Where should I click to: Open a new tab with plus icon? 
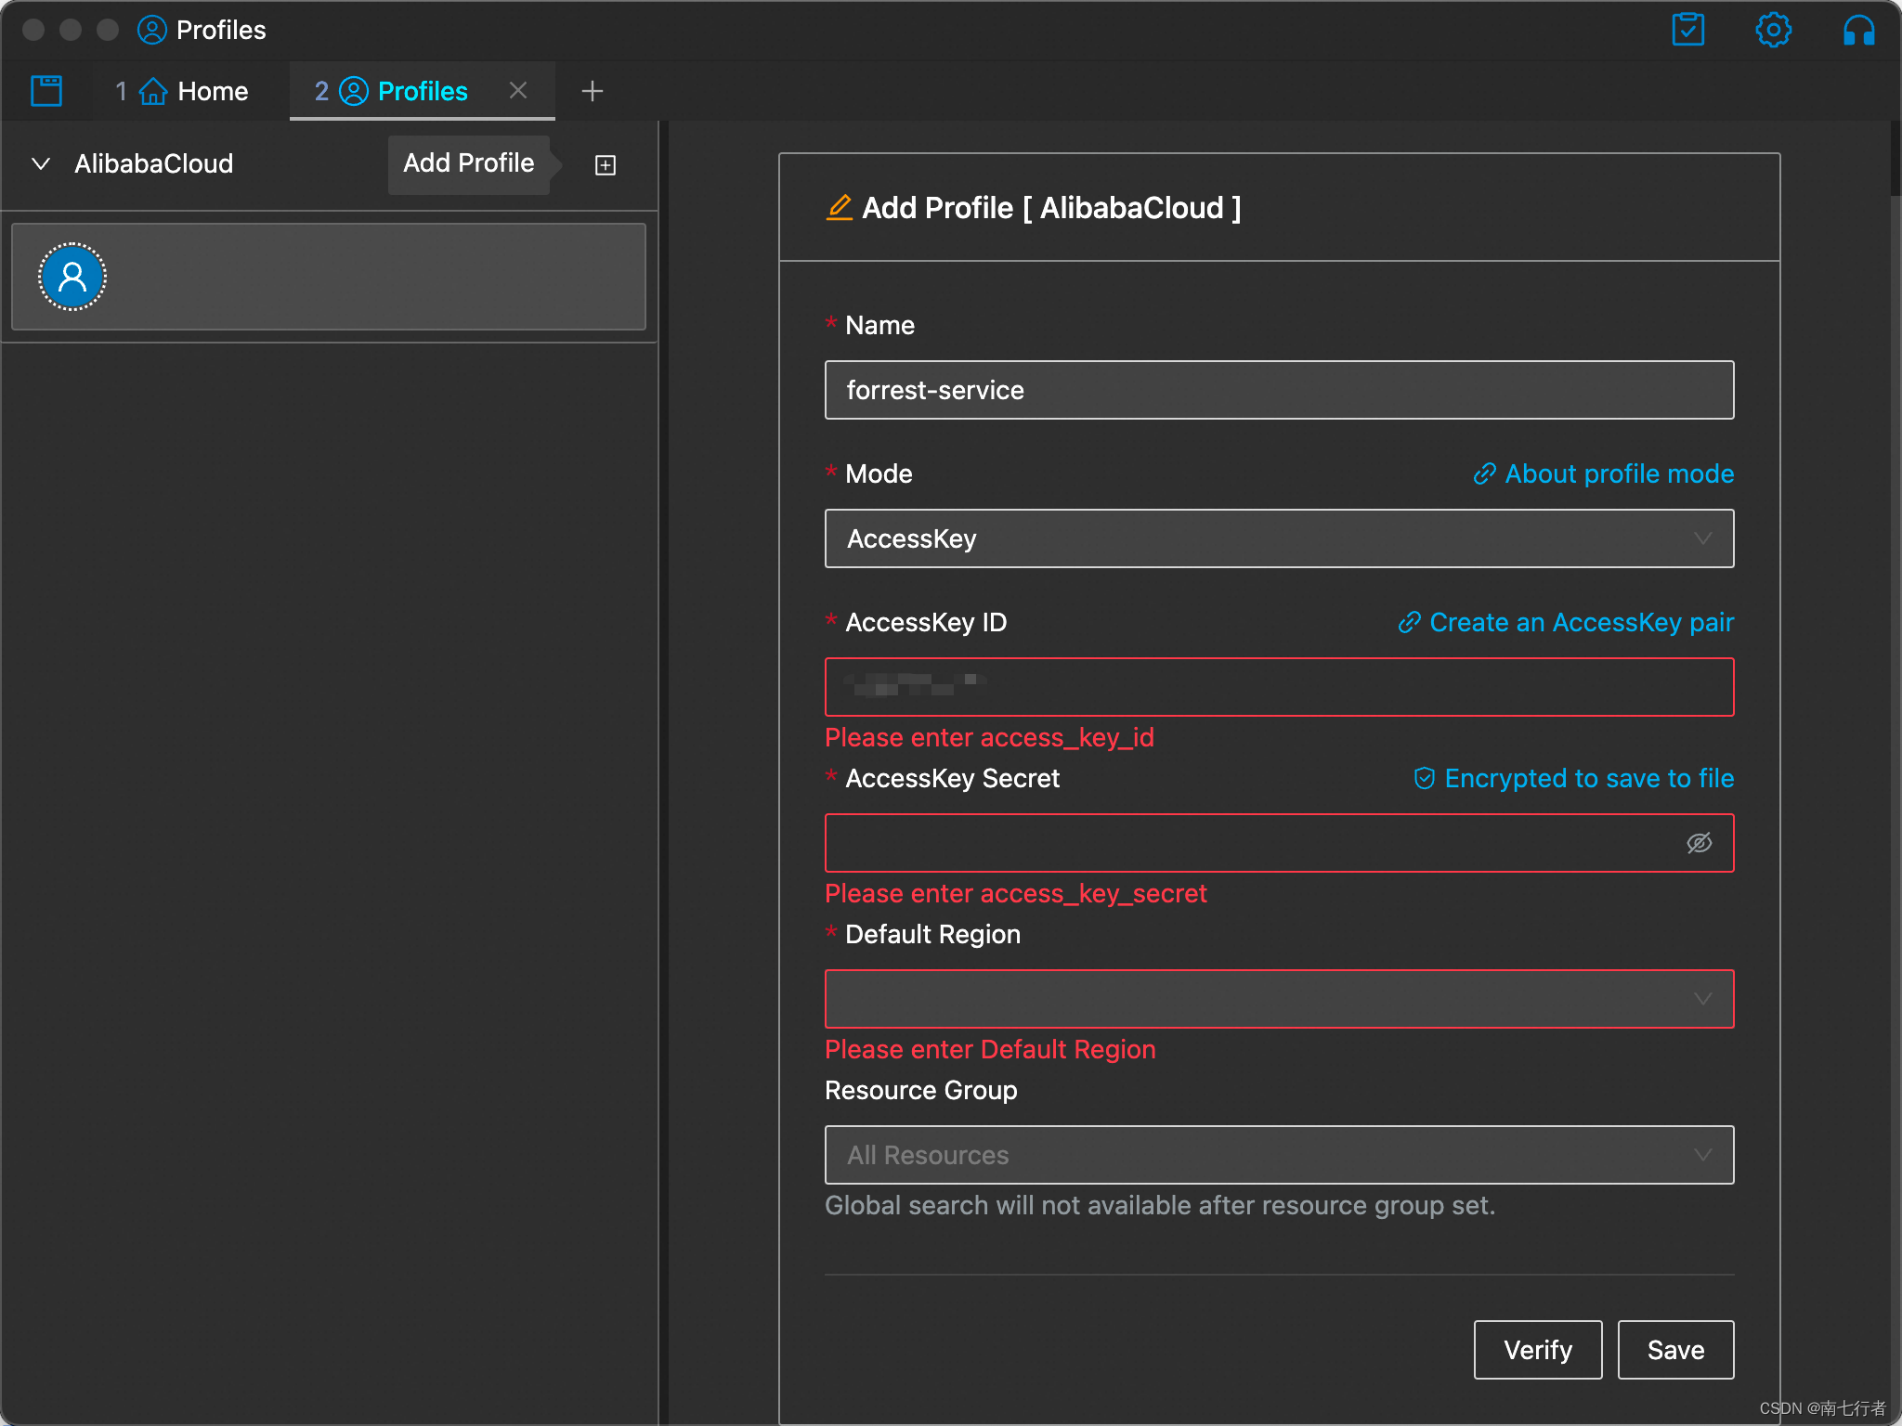[592, 91]
